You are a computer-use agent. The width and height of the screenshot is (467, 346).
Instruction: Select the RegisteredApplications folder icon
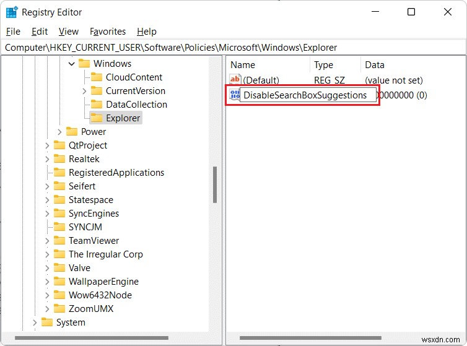point(59,173)
